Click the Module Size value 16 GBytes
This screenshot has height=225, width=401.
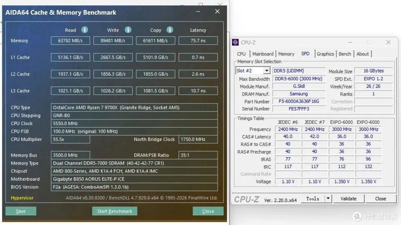[x=374, y=70]
